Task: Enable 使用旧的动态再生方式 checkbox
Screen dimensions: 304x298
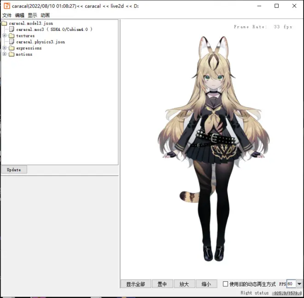Action: click(225, 284)
